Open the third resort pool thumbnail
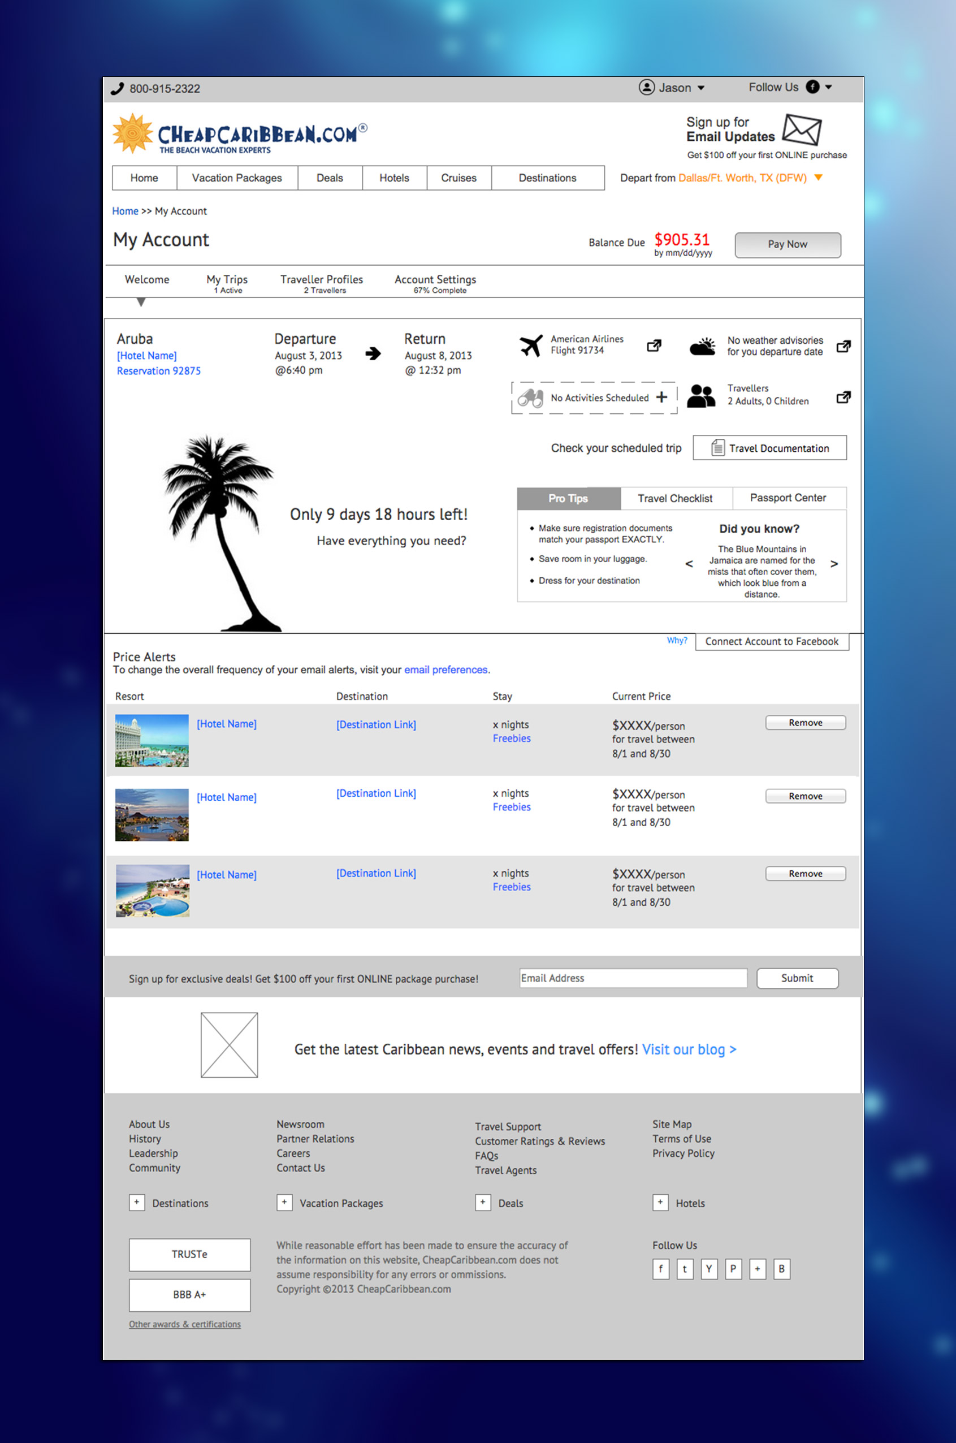 coord(153,891)
